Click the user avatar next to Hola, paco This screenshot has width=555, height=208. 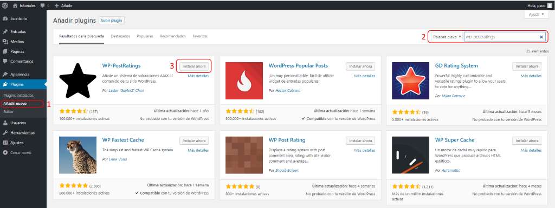[549, 5]
